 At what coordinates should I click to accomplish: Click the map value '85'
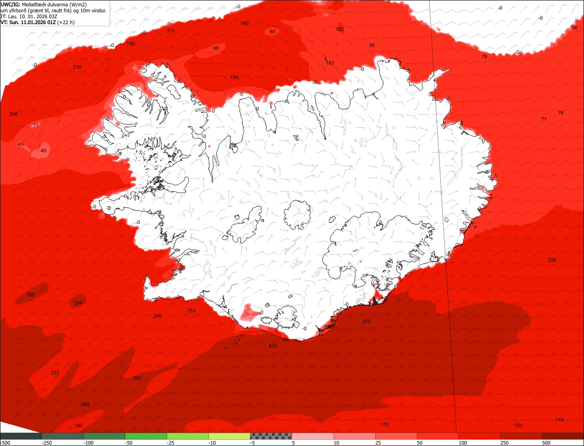[273, 31]
